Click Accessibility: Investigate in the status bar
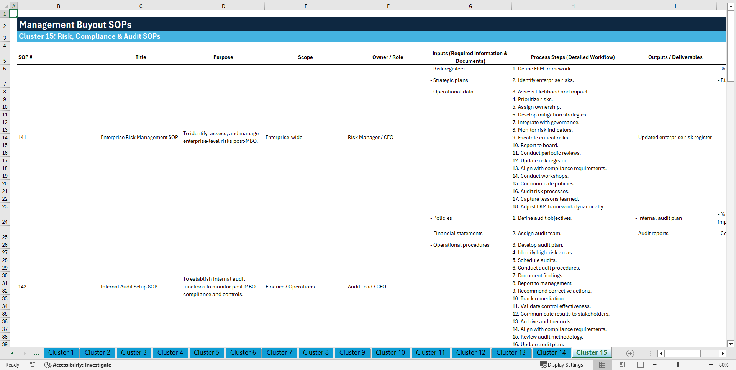Viewport: 736px width, 370px height. tap(78, 365)
